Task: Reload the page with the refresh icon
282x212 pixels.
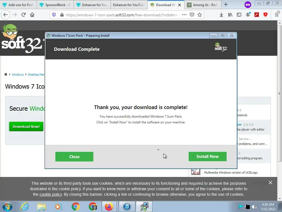Action: point(23,15)
